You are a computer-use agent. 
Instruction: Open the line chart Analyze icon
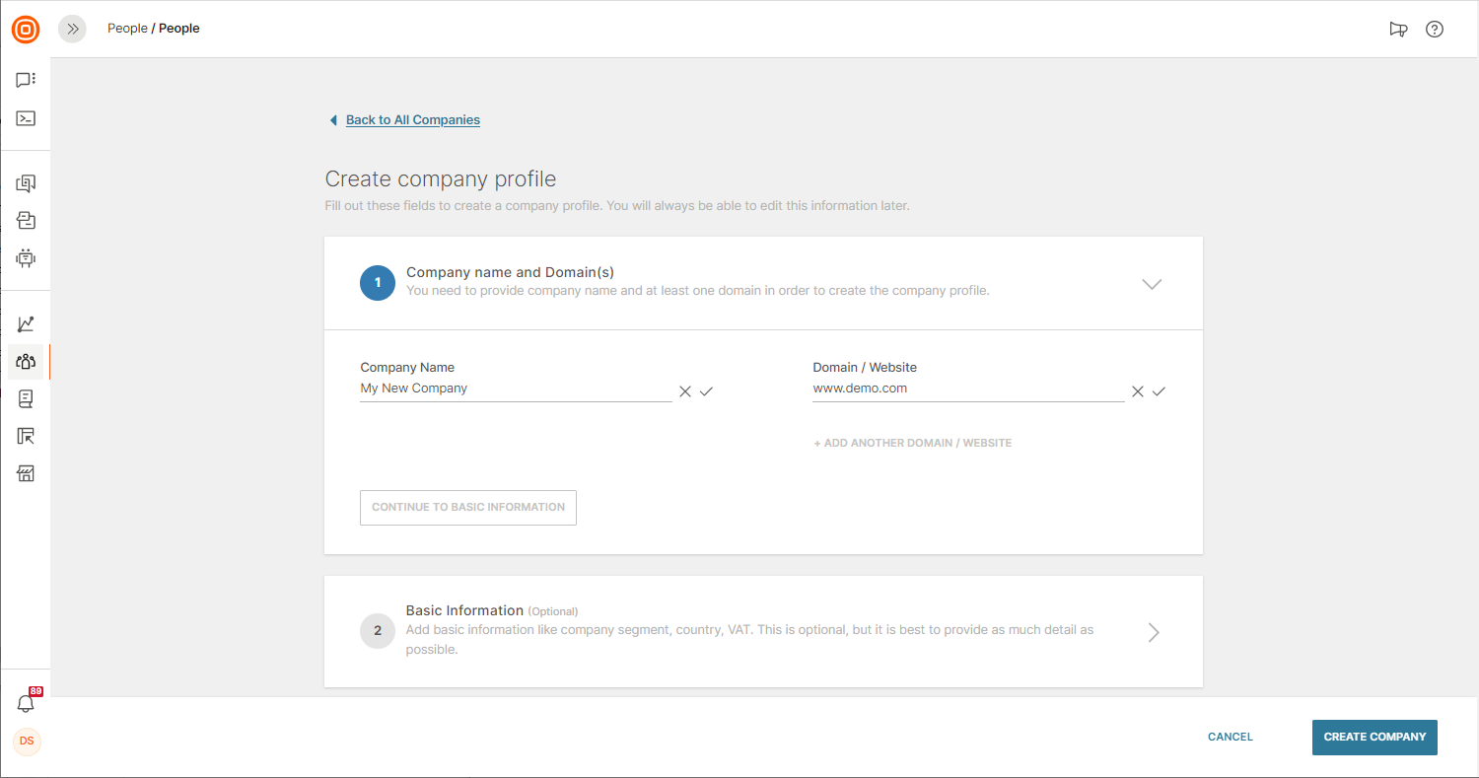26,324
